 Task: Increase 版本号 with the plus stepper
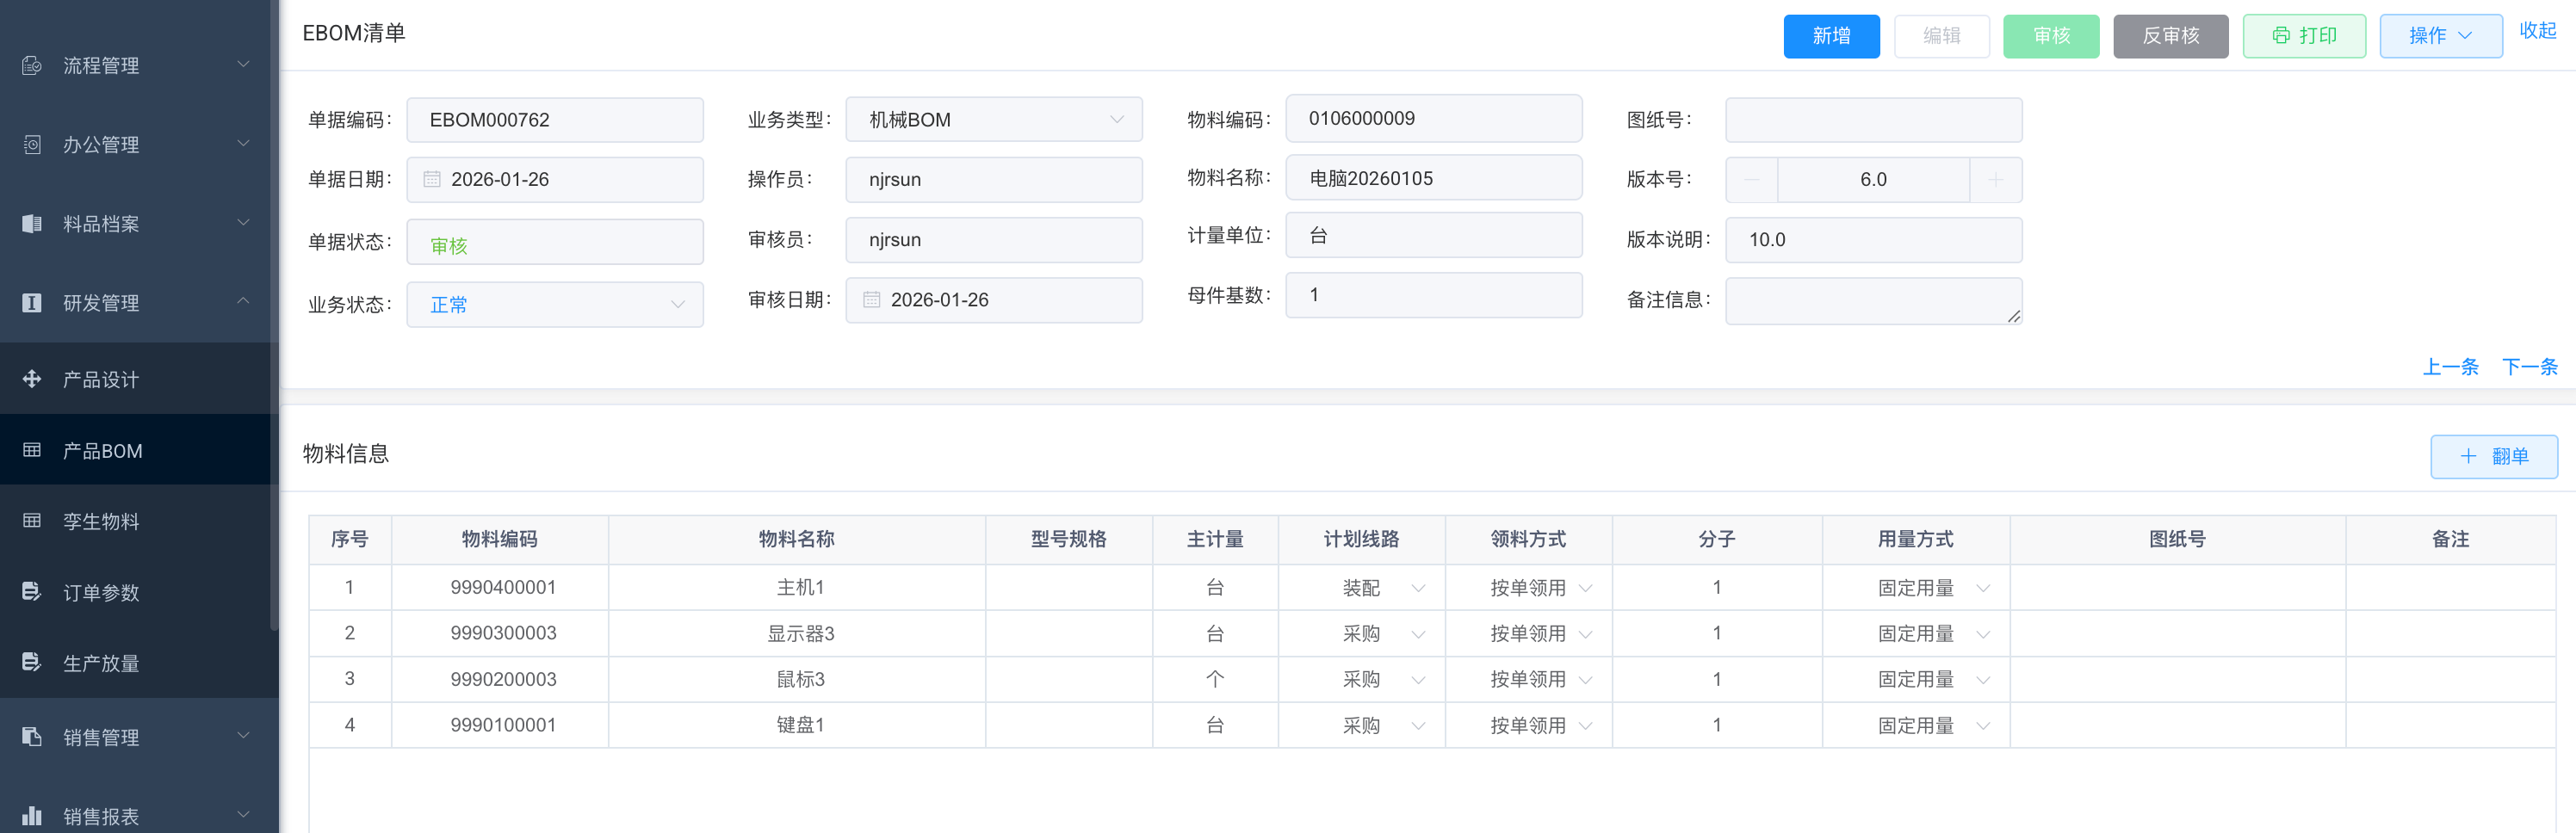pyautogui.click(x=1995, y=180)
